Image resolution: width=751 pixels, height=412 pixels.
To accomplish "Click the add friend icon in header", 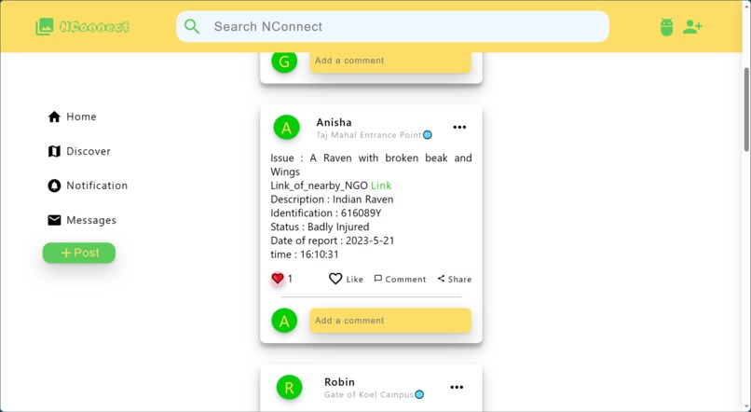I will 692,26.
